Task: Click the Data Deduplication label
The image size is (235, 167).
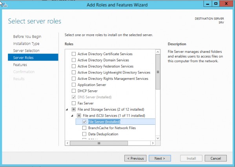Action: point(103,134)
